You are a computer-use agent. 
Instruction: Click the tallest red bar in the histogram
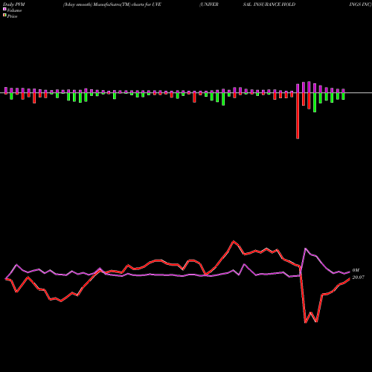click(298, 116)
